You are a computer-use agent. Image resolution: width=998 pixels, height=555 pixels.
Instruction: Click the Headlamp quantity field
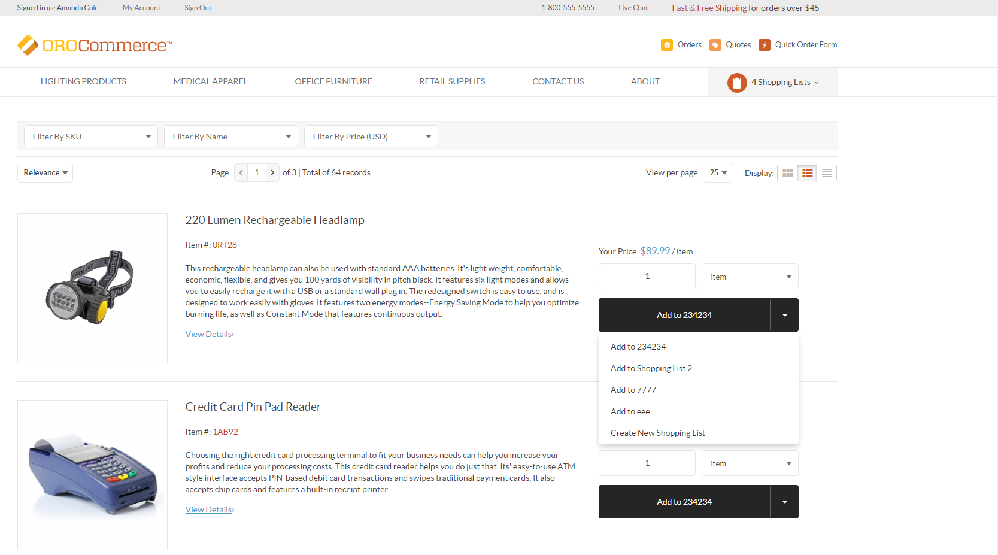pyautogui.click(x=647, y=276)
